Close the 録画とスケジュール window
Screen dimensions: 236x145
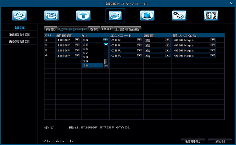(231, 3)
